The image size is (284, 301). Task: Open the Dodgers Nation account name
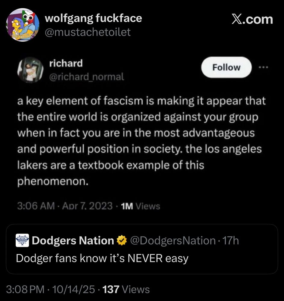[x=73, y=240]
